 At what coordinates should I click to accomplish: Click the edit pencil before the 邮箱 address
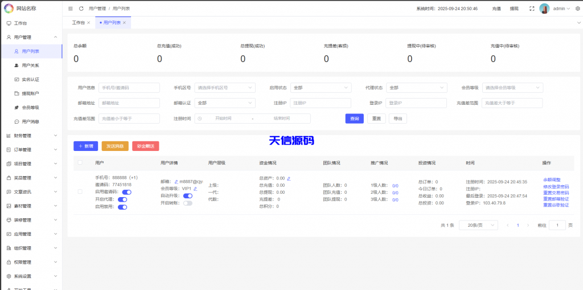coord(176,181)
